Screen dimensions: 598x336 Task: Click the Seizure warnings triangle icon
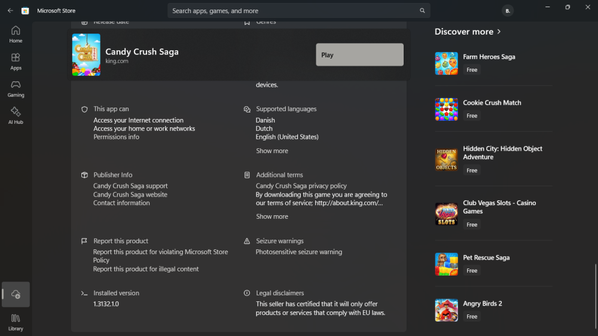pyautogui.click(x=247, y=241)
